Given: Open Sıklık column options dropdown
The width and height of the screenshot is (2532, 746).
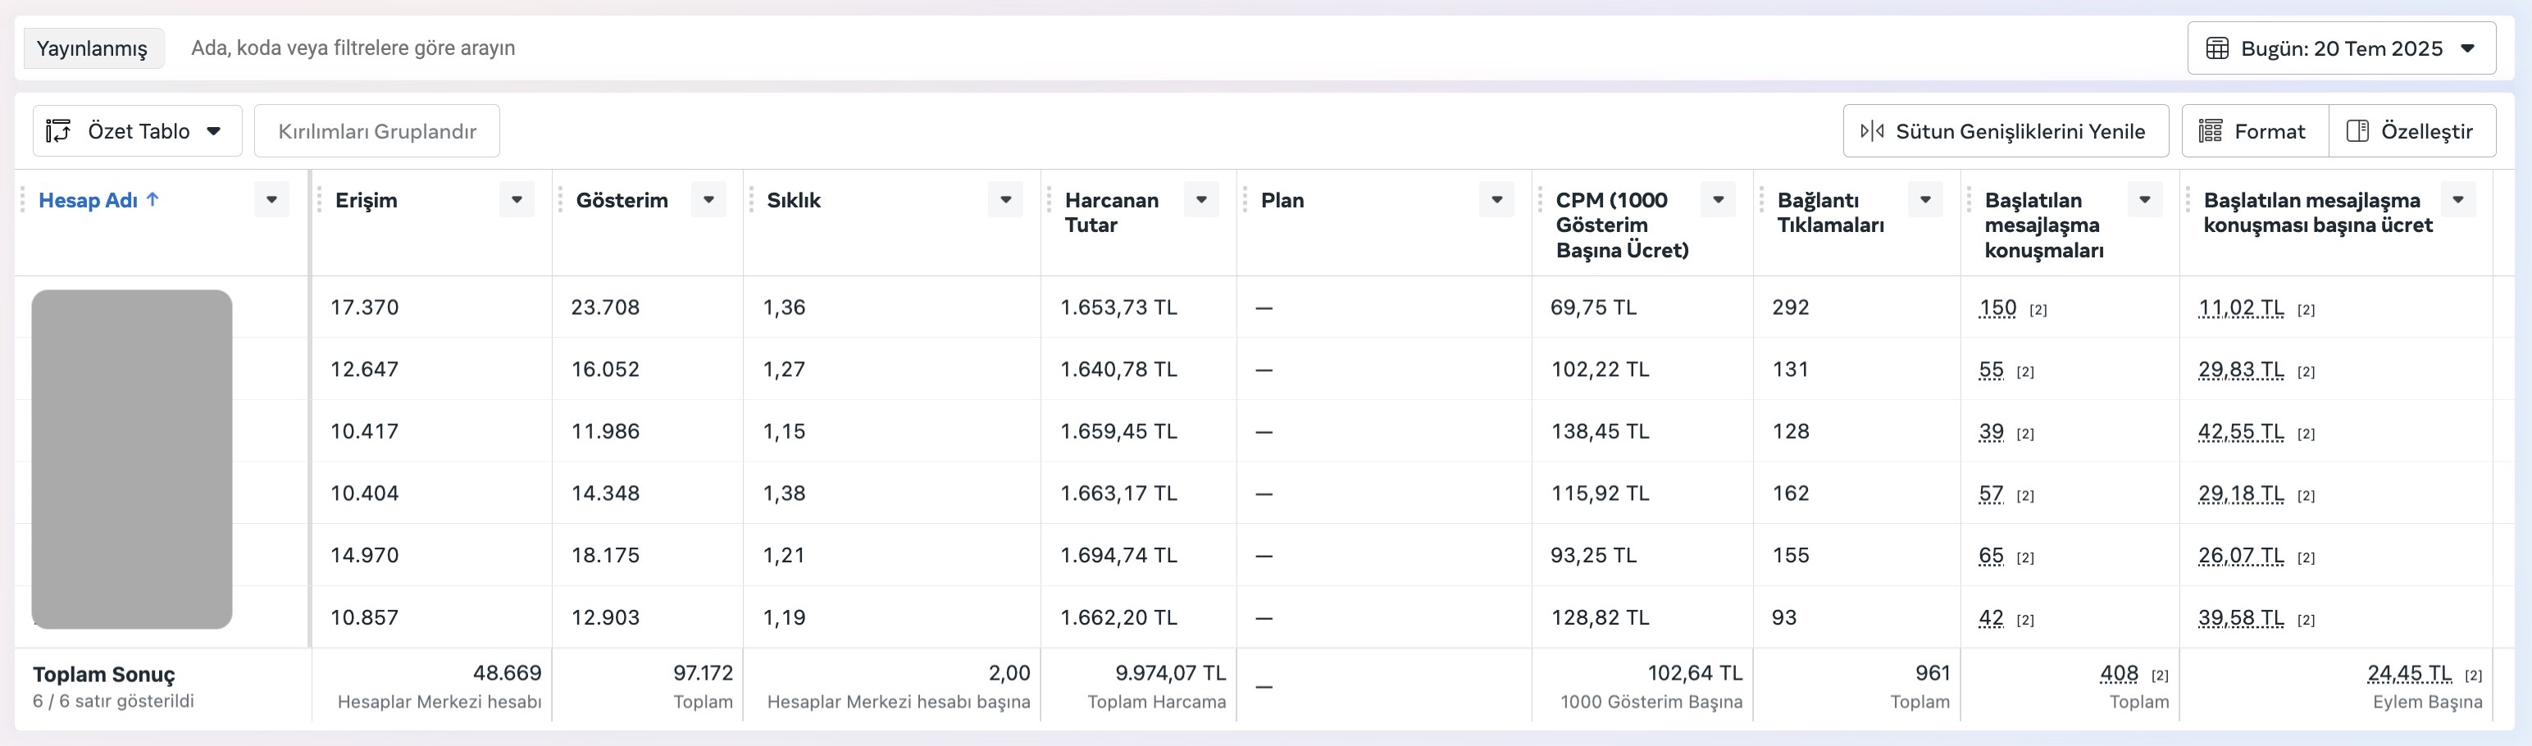Looking at the screenshot, I should (1005, 199).
